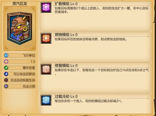Click the 蒸汽巨龙 unit name title
The image size is (156, 116).
pos(20,4)
